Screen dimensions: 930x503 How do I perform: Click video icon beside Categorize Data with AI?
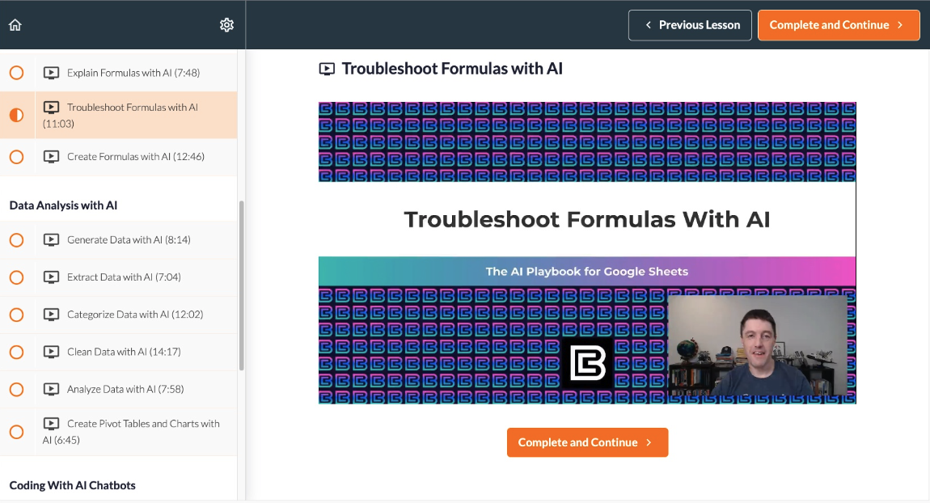tap(52, 315)
